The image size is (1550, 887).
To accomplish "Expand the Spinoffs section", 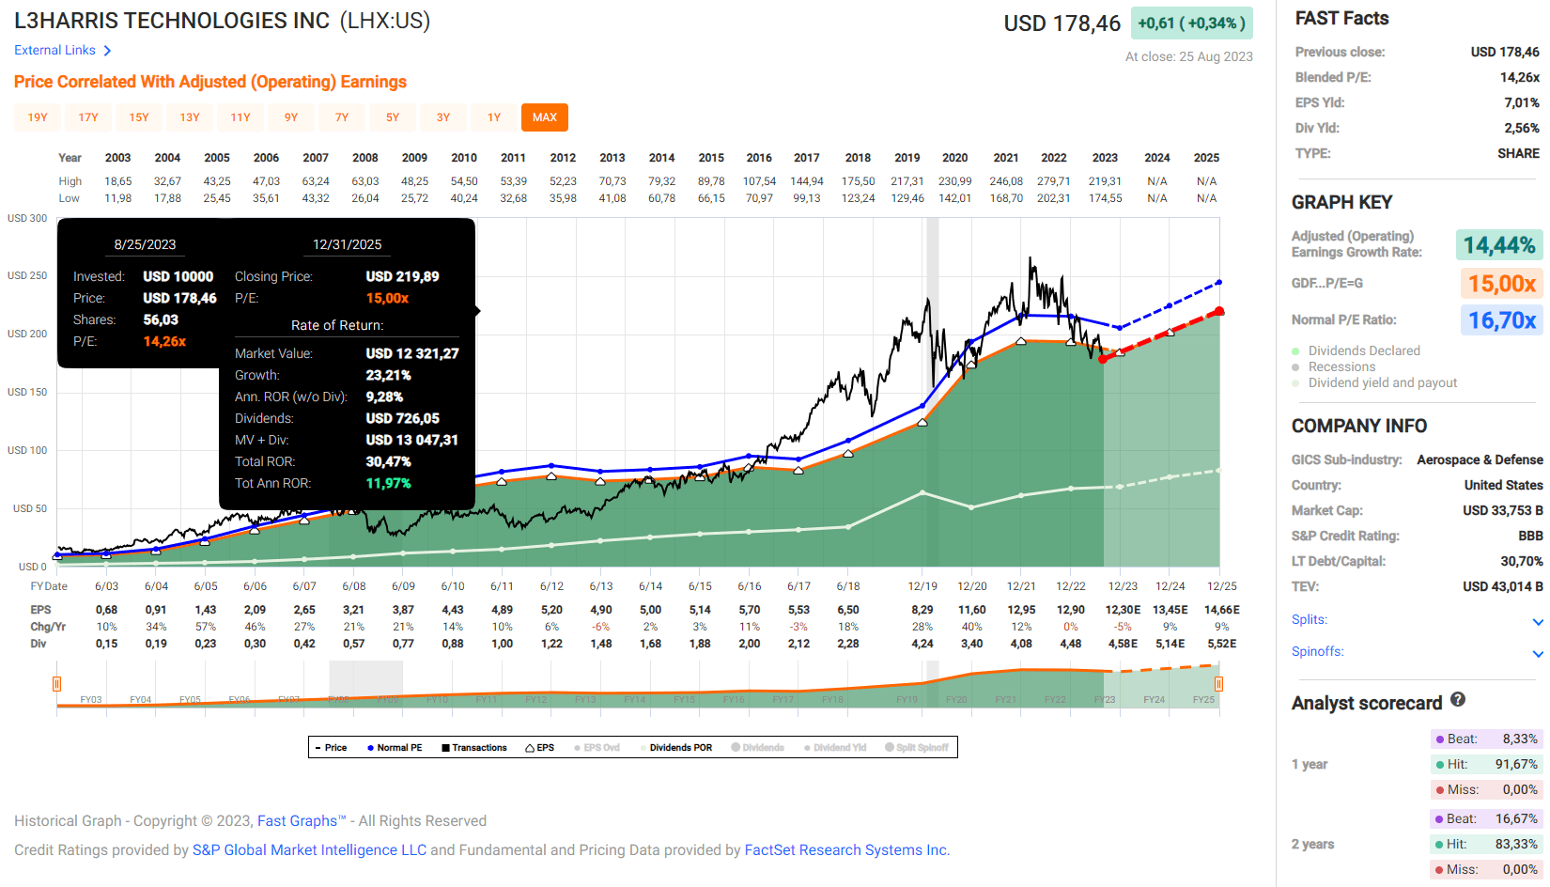I will click(x=1317, y=652).
